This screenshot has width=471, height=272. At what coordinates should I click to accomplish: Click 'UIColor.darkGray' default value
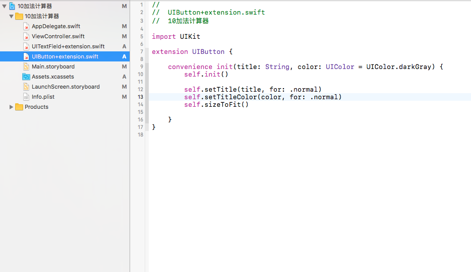coord(398,66)
